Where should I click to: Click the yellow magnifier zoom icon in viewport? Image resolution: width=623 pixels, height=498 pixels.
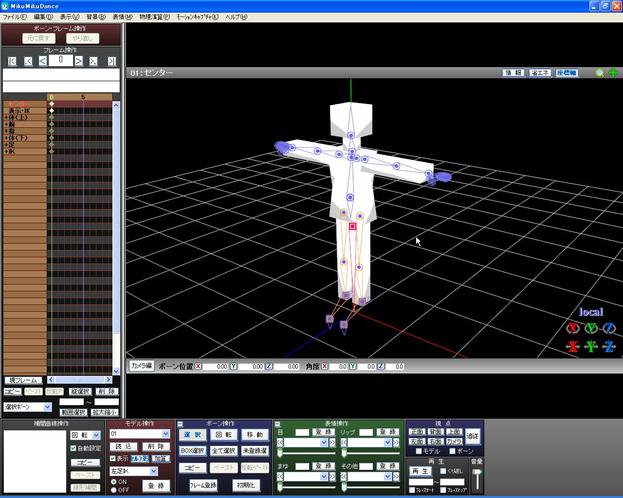point(600,72)
